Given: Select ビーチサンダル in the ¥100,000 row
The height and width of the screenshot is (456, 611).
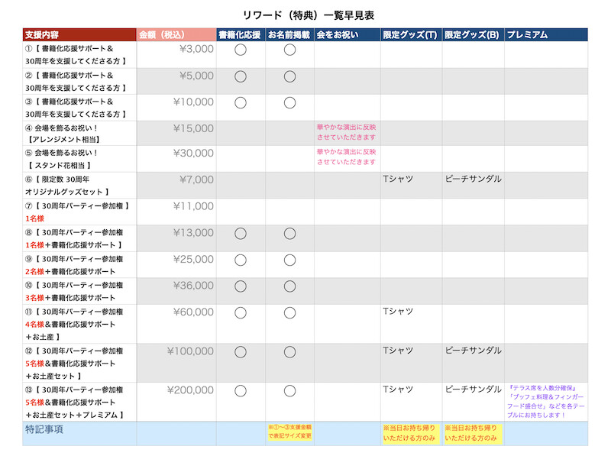Looking at the screenshot, I should pos(473,351).
